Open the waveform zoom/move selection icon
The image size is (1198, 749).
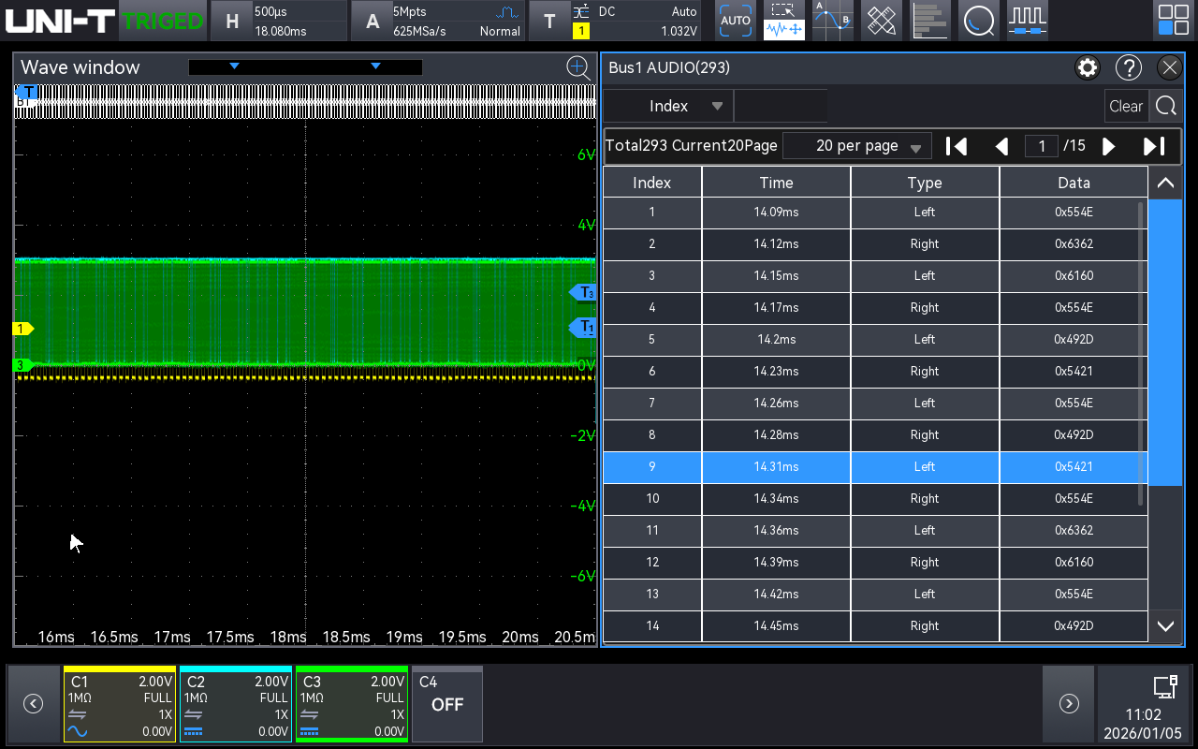(x=783, y=21)
